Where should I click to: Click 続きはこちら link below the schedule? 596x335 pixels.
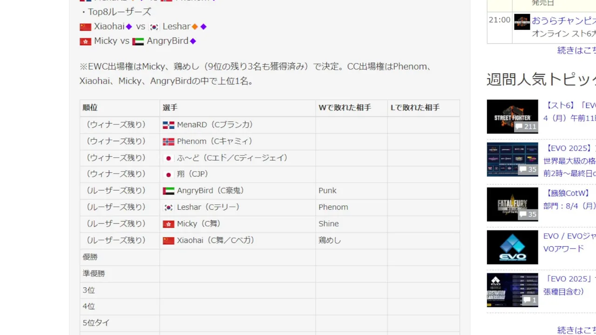[x=576, y=50]
